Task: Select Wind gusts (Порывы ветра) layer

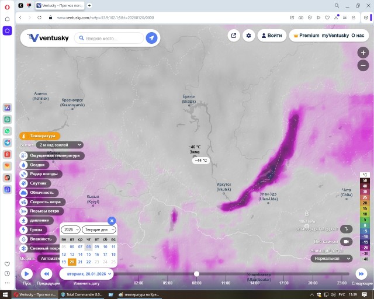Action: pos(41,211)
